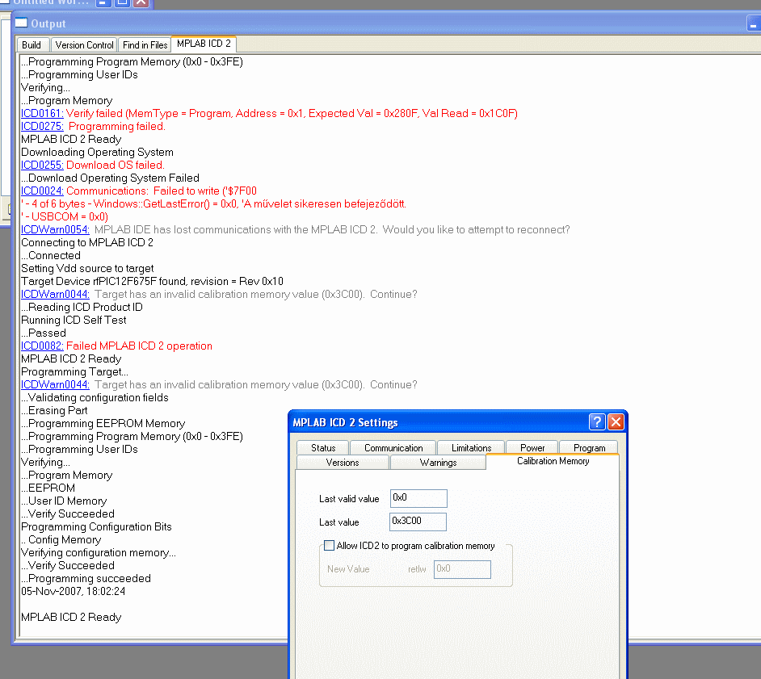Click the 'Target Device rfPIC12F675F found' line
This screenshot has height=679, width=761.
[x=152, y=281]
